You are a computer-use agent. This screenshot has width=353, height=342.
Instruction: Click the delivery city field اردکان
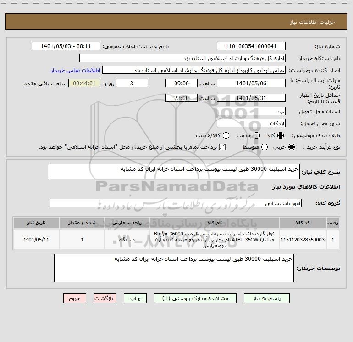click(251, 123)
